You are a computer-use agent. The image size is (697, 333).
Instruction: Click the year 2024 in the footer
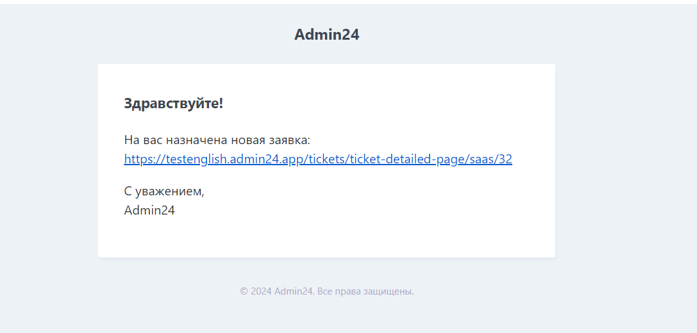pos(262,291)
